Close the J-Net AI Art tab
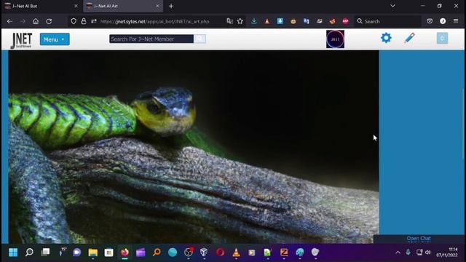 point(157,6)
